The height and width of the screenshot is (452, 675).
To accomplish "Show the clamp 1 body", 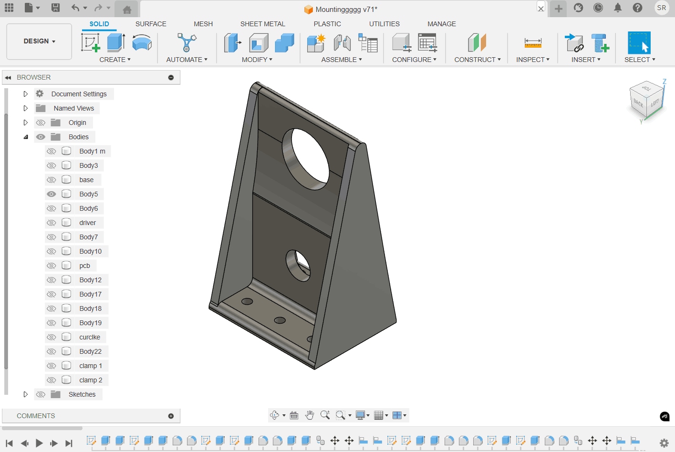I will click(52, 366).
